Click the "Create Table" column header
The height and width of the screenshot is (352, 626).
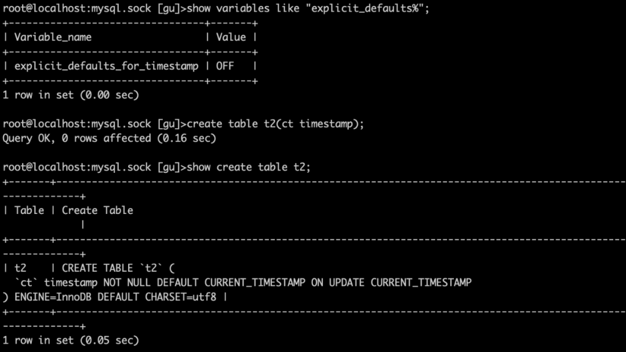[97, 211]
